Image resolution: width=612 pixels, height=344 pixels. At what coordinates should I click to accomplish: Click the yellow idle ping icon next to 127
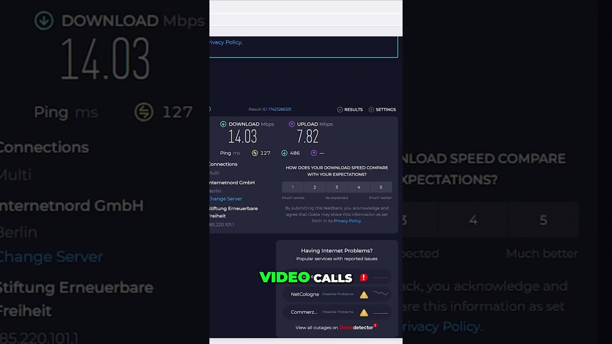coord(255,153)
